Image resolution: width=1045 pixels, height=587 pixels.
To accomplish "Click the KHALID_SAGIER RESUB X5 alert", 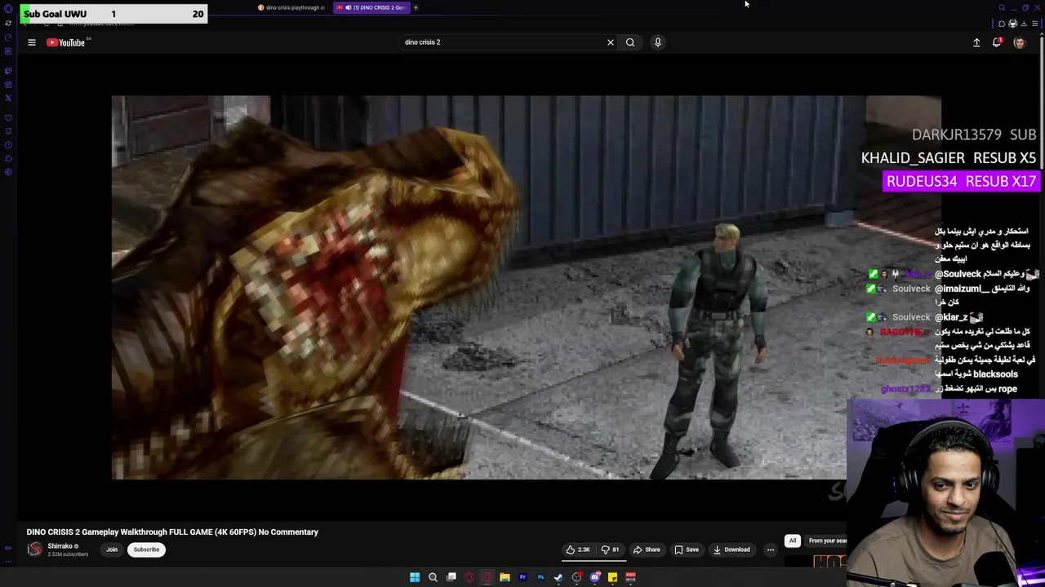I will (x=949, y=158).
